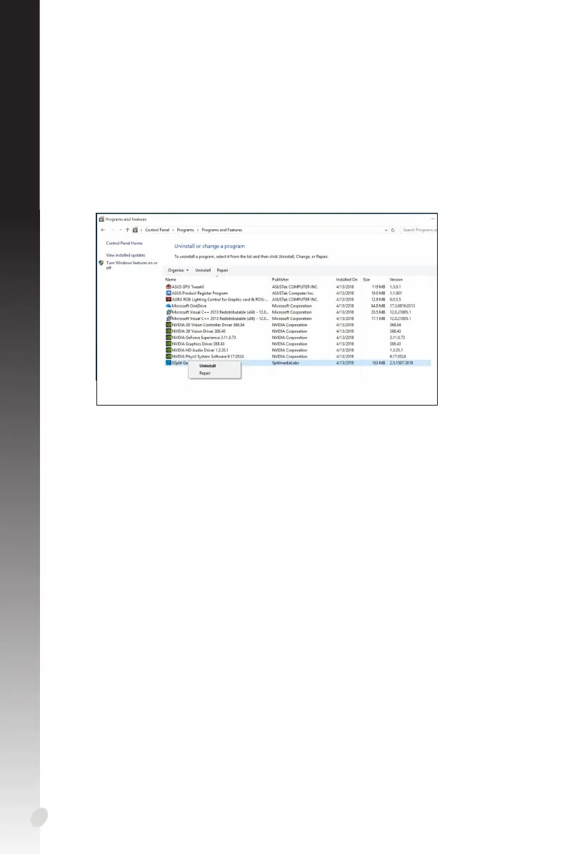Image resolution: width=567 pixels, height=854 pixels.
Task: Go back with the Back arrow
Action: tap(103, 230)
